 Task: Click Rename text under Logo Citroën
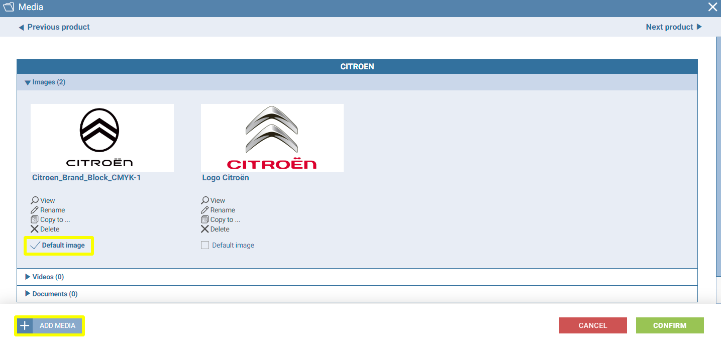(223, 210)
